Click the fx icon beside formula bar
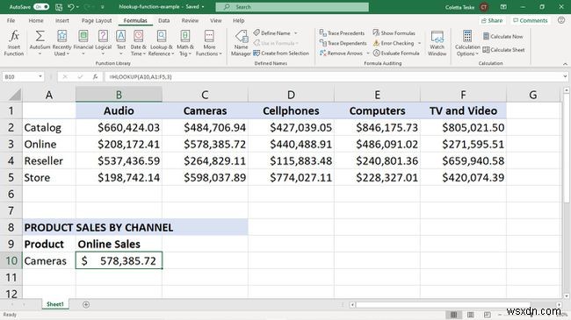 pyautogui.click(x=95, y=77)
